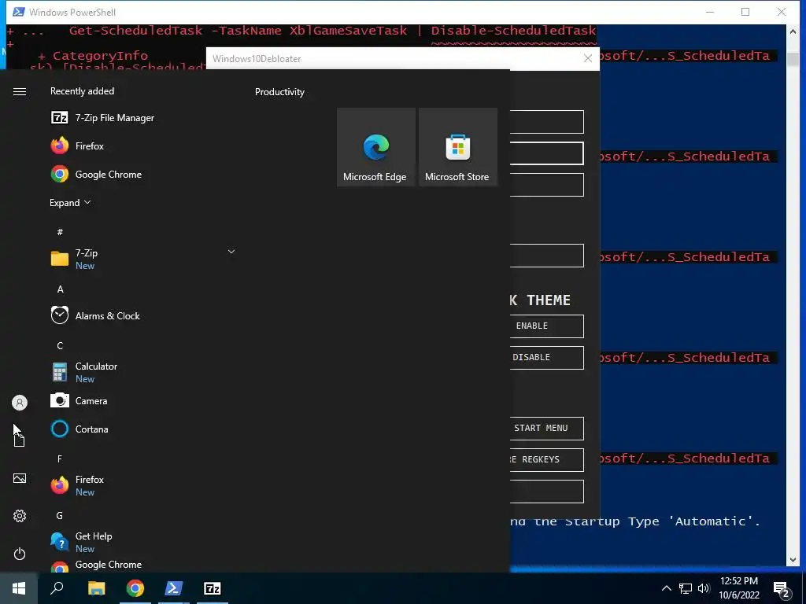Click the START MENU button in Windows10Debloater
The image size is (806, 604).
point(546,429)
